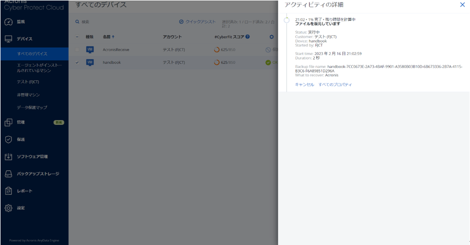Click the 保護 shield icon
470x245 pixels.
tap(8, 139)
